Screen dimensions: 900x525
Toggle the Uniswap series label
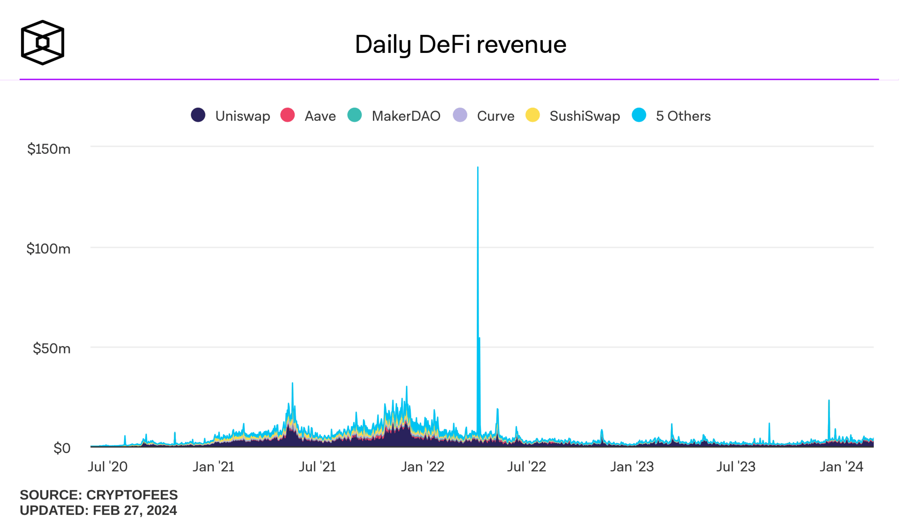(x=243, y=116)
